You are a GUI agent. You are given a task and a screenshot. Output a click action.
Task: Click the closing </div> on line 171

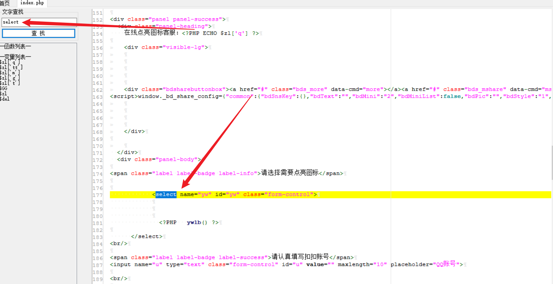coord(127,152)
